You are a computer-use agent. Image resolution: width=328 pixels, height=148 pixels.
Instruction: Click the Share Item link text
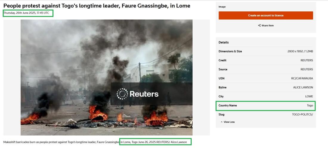pyautogui.click(x=267, y=26)
